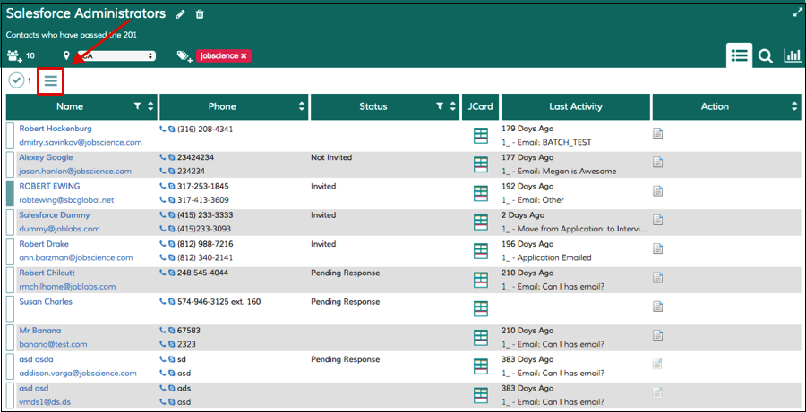
Task: Open action document for ROBERT EWING
Action: point(657,191)
